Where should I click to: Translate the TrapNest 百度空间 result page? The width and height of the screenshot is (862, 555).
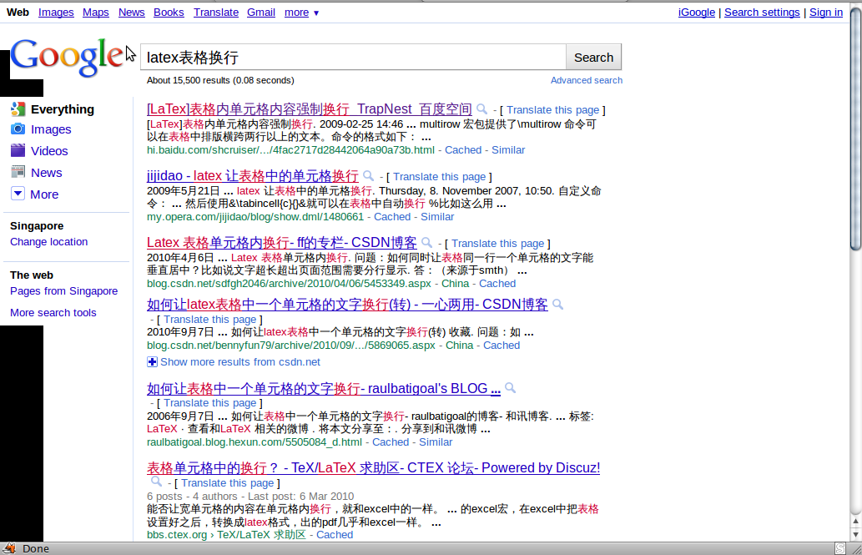[x=553, y=110]
